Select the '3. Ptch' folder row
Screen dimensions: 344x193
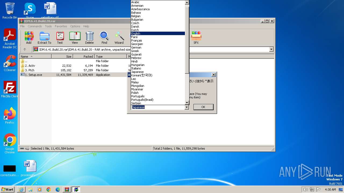(73, 70)
